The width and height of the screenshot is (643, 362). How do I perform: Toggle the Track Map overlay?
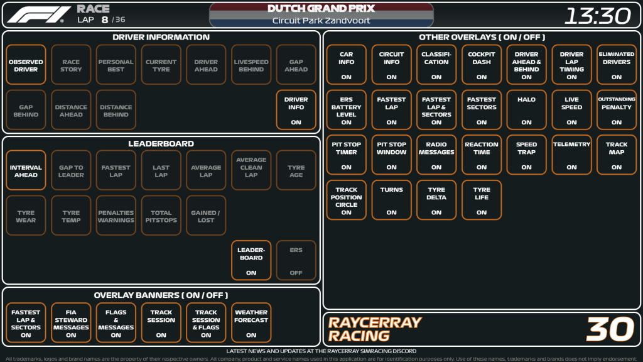point(617,155)
